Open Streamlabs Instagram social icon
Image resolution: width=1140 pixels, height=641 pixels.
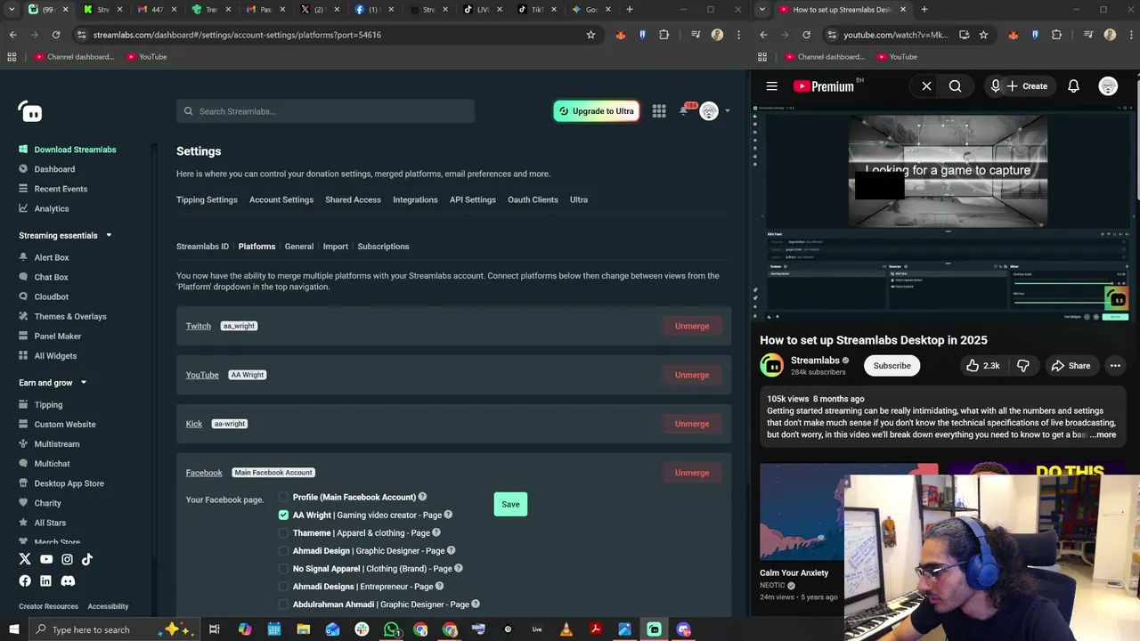pyautogui.click(x=67, y=559)
